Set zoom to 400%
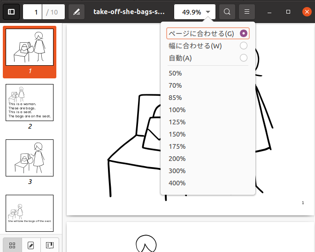This screenshot has width=315, height=252. (x=177, y=183)
